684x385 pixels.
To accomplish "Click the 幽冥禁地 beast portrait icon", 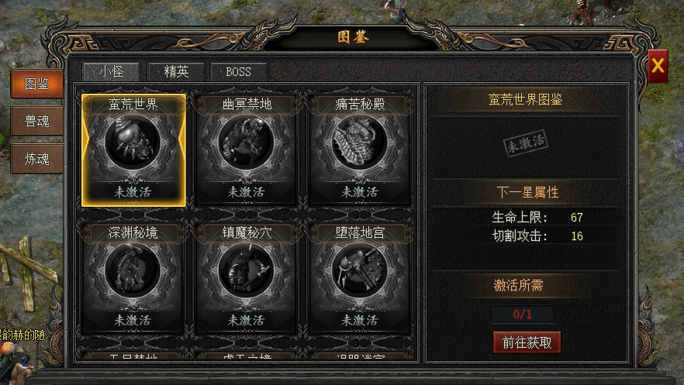I will [x=246, y=142].
